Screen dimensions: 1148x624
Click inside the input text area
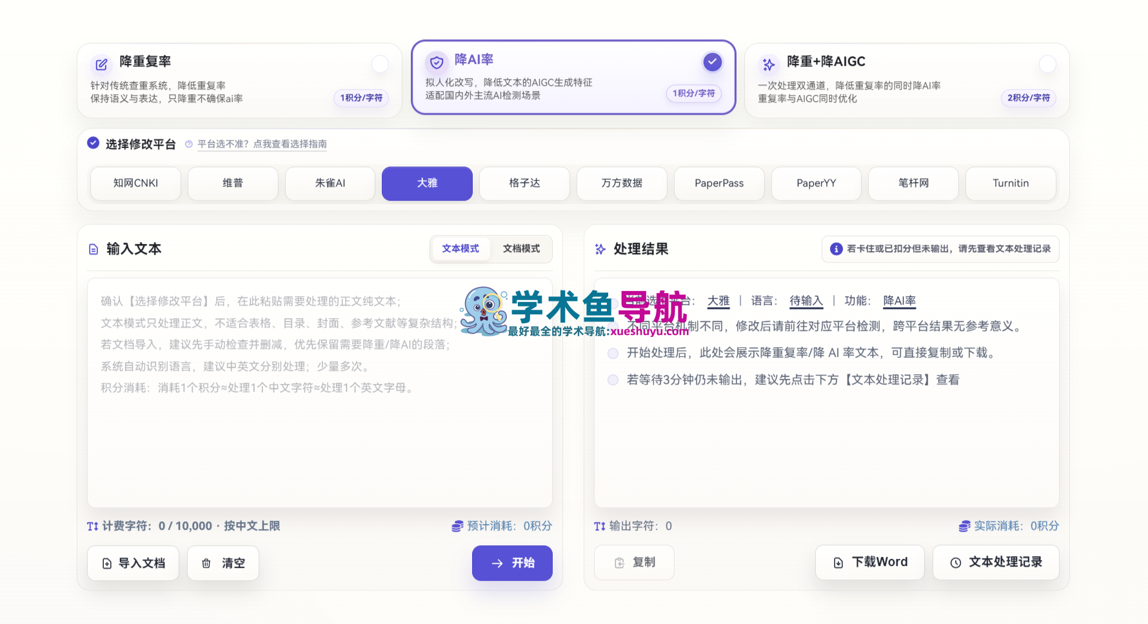[320, 392]
